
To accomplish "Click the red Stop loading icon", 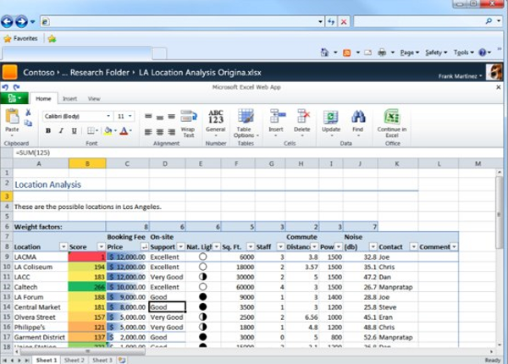I will tap(344, 22).
